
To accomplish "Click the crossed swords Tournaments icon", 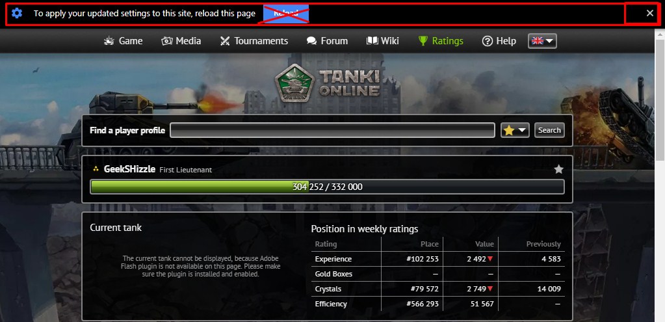I will click(225, 41).
